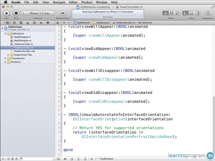Image resolution: width=215 pixels, height=161 pixels.
Task: Add a new file with plus button
Action: point(3,159)
